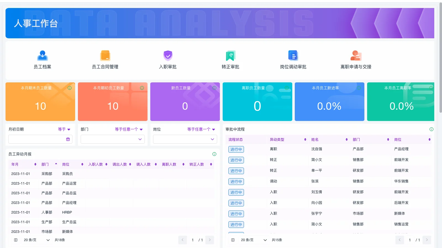Sort approval table by 姓名 column

[x=346, y=140]
